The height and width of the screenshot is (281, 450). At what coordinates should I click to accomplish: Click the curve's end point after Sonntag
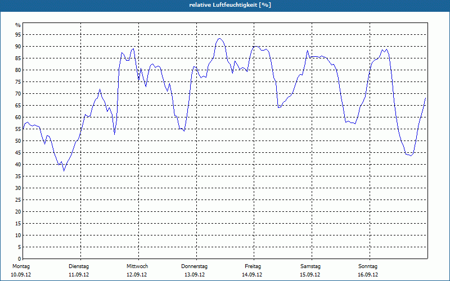point(425,98)
